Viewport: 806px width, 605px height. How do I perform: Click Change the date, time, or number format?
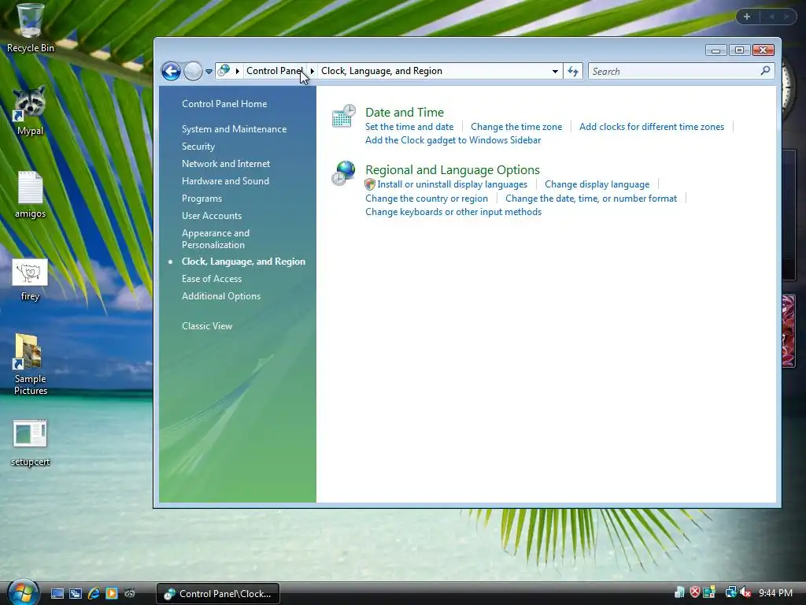click(591, 198)
